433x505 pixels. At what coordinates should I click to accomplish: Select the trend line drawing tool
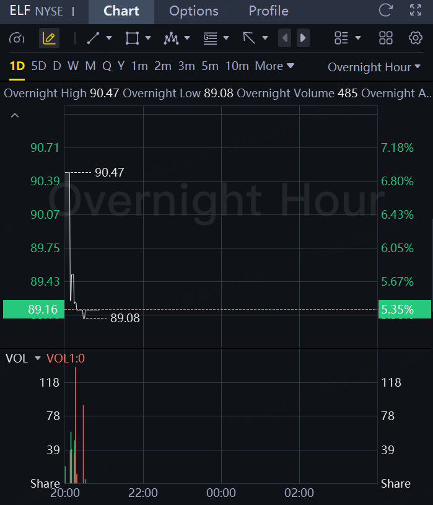[x=94, y=38]
